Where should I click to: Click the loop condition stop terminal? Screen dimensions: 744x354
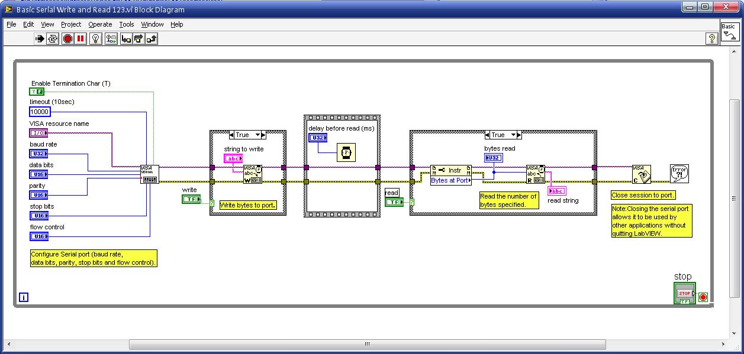coord(703,297)
